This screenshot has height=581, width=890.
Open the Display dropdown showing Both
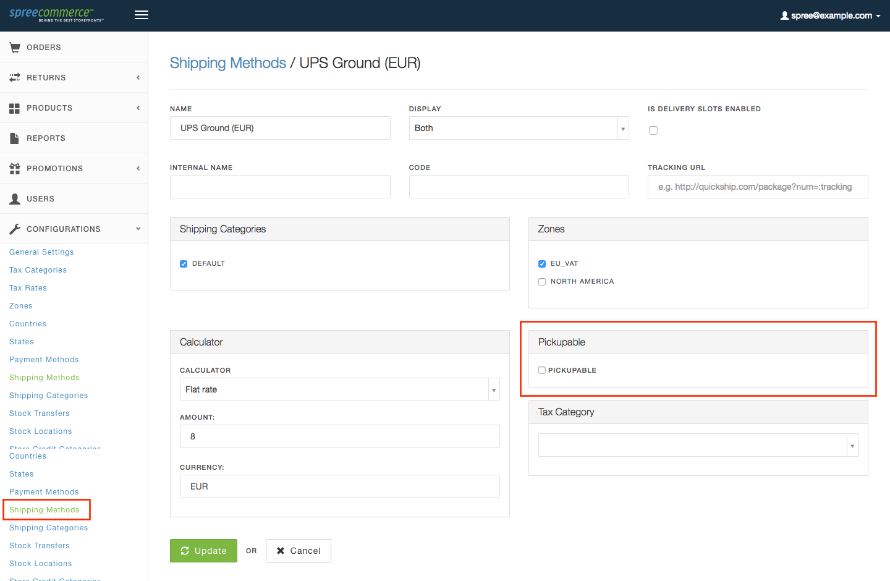click(x=519, y=128)
